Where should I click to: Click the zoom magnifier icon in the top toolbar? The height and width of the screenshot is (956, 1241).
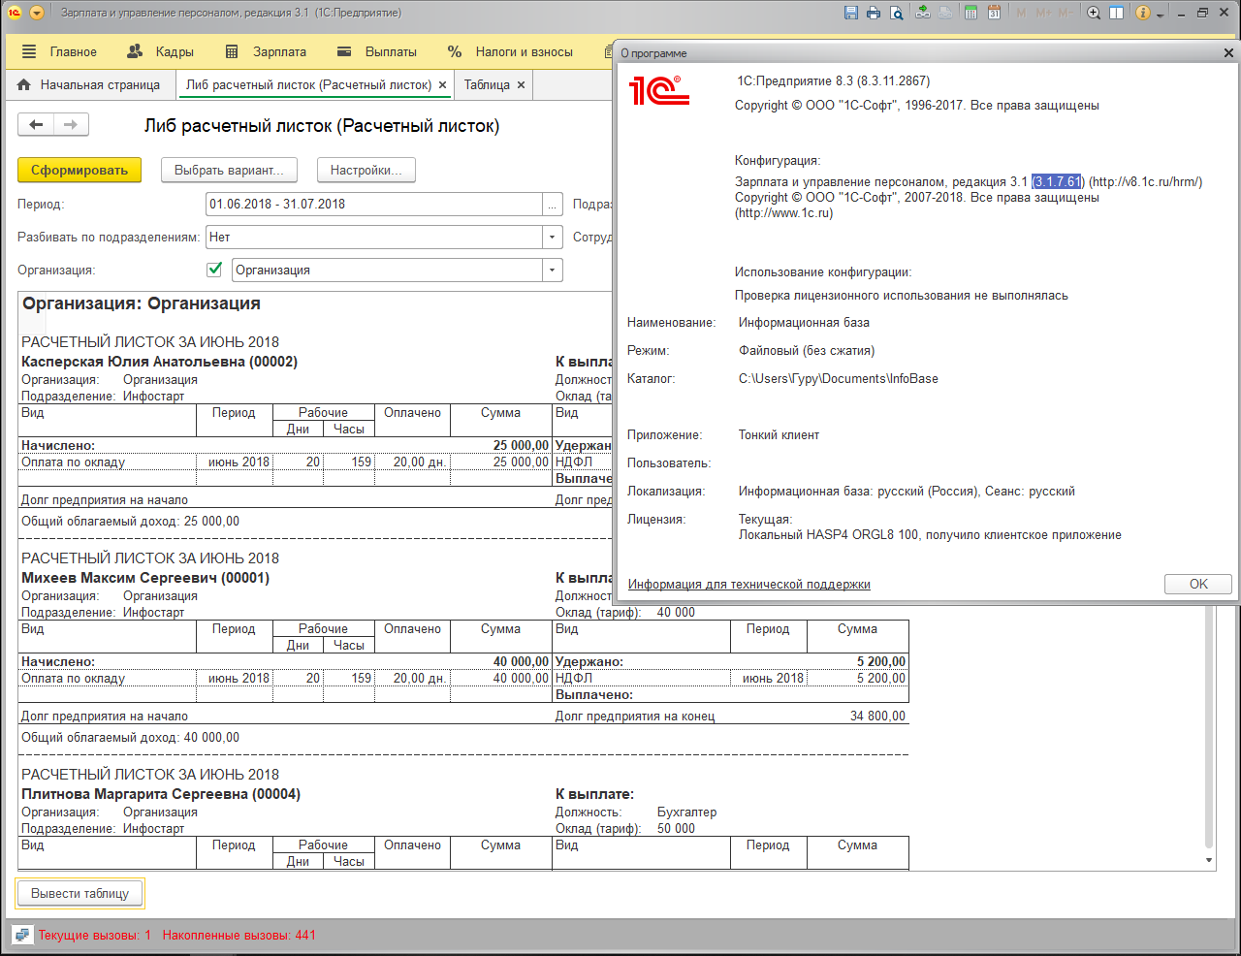point(1094,13)
